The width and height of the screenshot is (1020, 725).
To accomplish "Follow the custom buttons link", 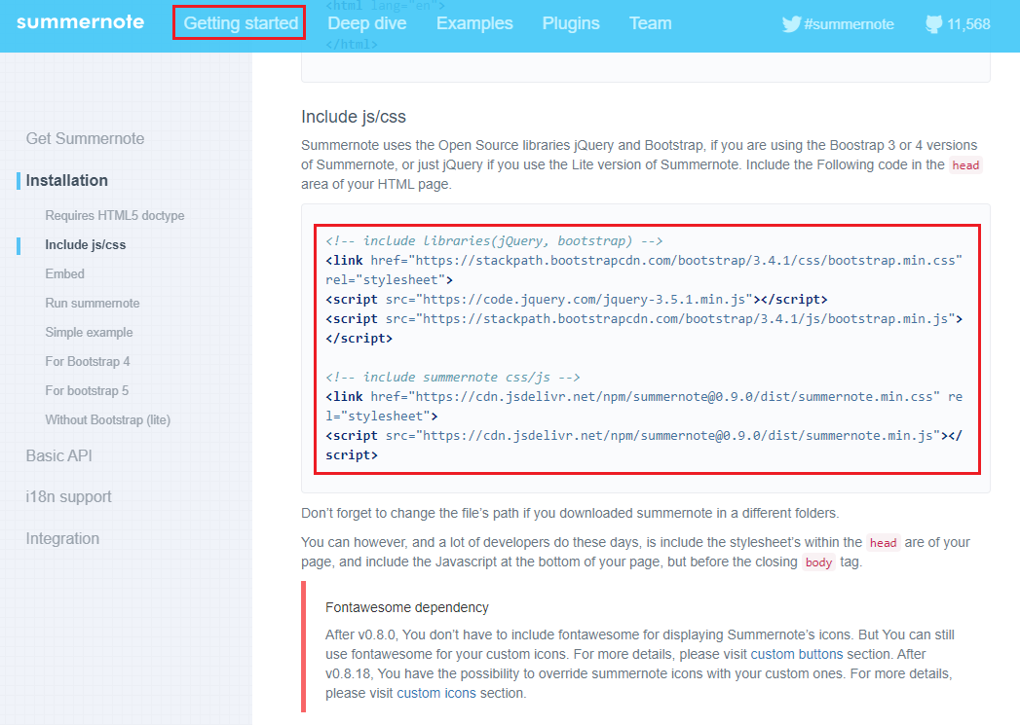I will [x=797, y=654].
